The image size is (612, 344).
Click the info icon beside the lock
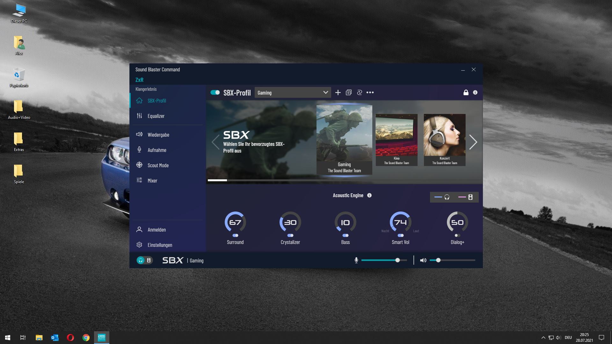click(x=475, y=92)
